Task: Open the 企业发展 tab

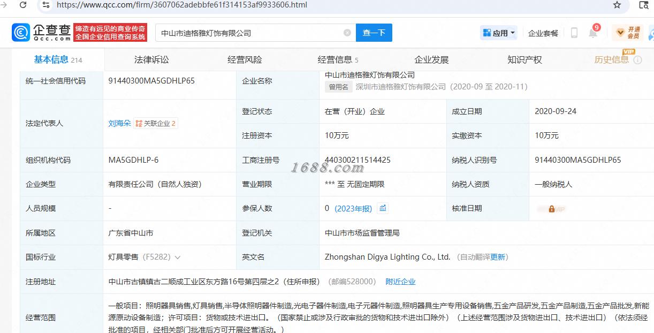Action: point(431,60)
